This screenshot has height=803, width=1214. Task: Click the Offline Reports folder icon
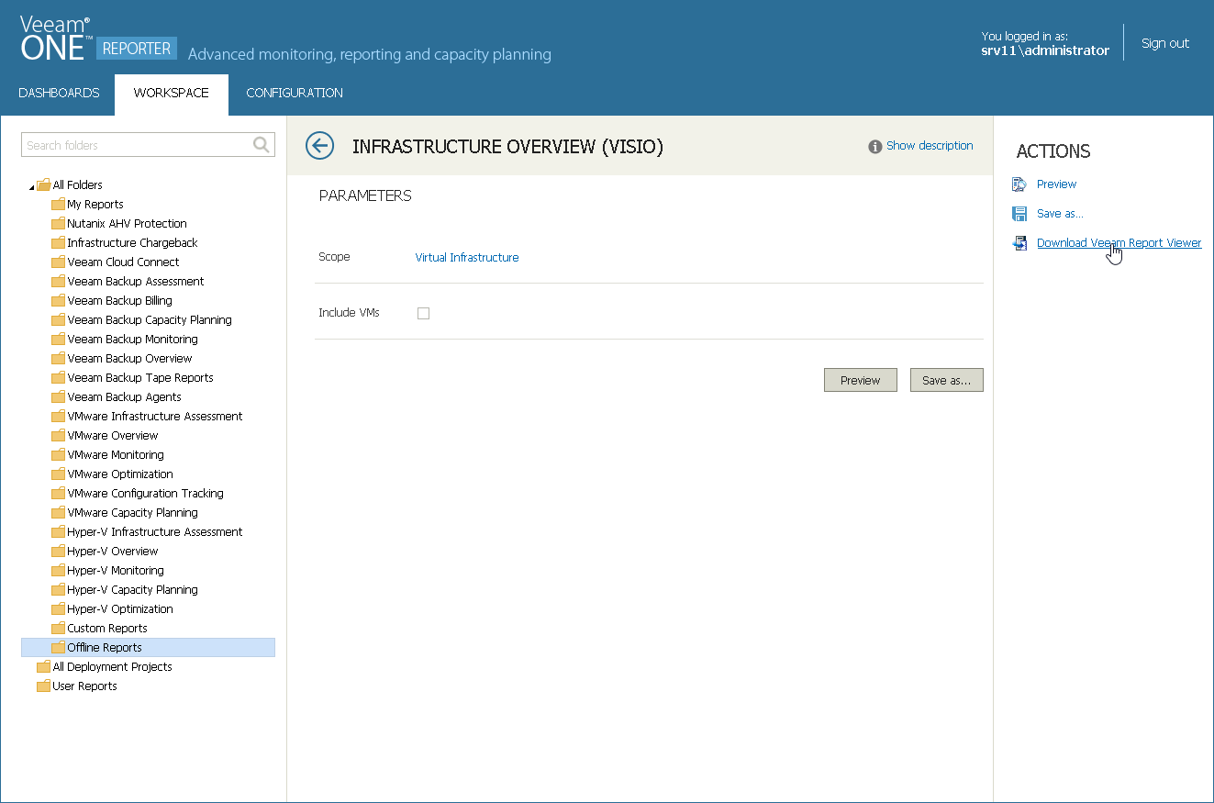(x=58, y=647)
